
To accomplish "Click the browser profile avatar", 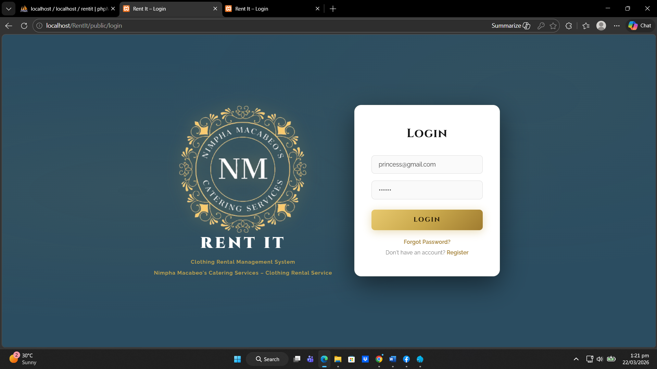I will click(x=601, y=26).
